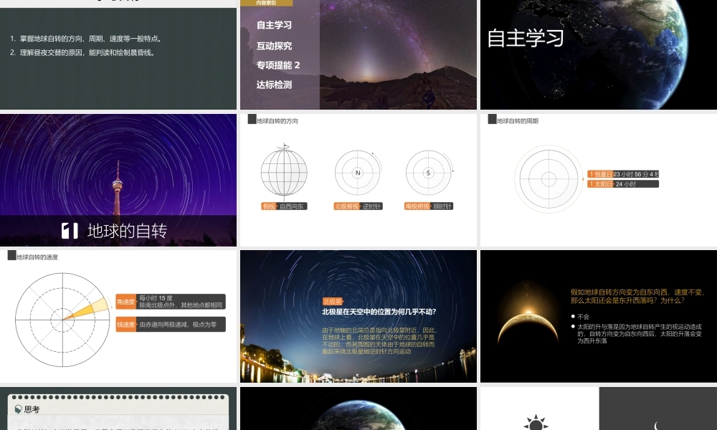717x430 pixels.
Task: Click the orange 线速度 label
Action: (125, 325)
